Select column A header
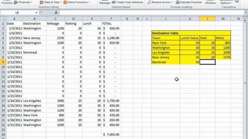The width and height of the screenshot is (248, 139). coord(14,19)
